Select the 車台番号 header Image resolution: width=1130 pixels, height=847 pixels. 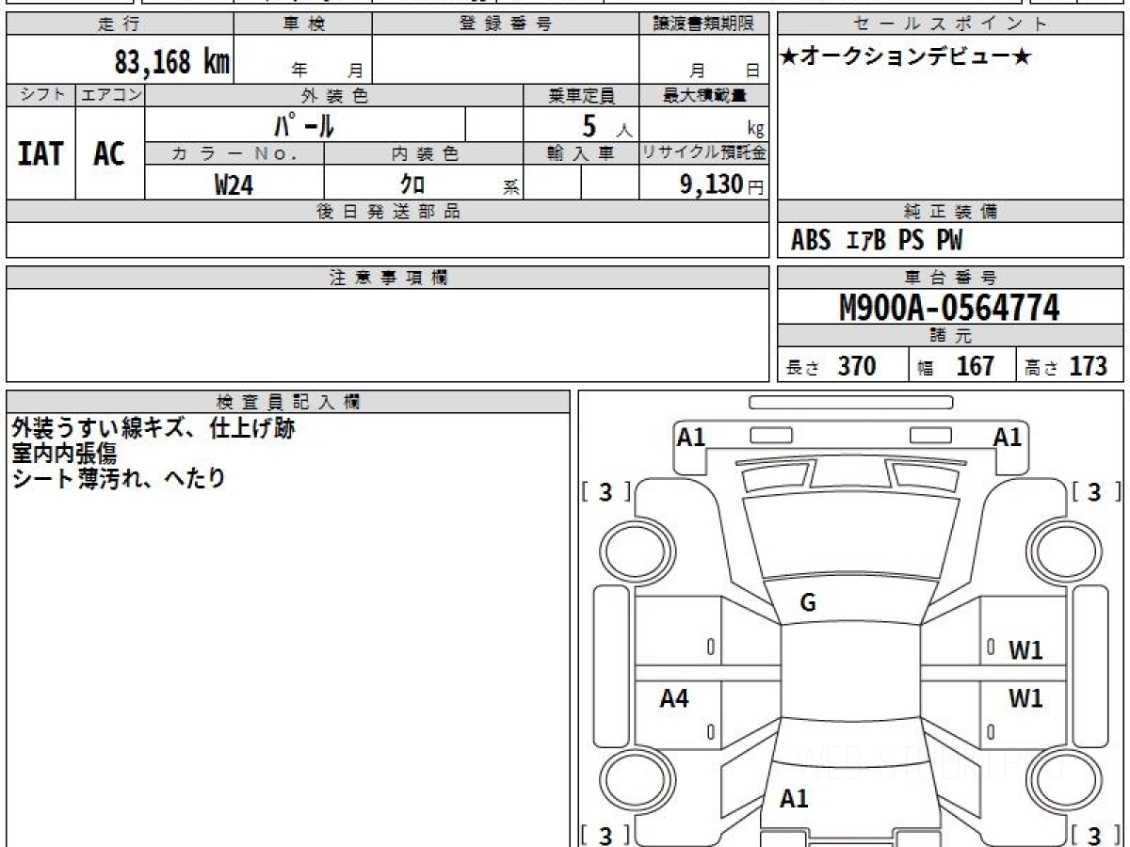tap(950, 278)
